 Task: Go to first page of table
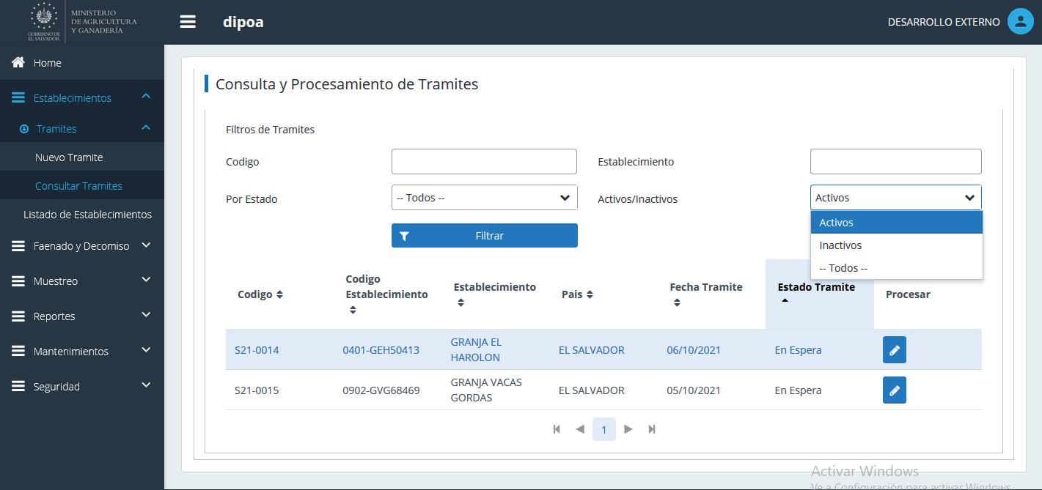tap(557, 429)
